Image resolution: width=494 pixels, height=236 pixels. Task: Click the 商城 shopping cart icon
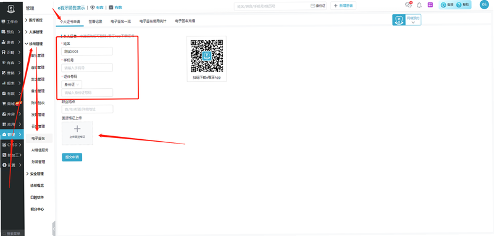pos(4,104)
